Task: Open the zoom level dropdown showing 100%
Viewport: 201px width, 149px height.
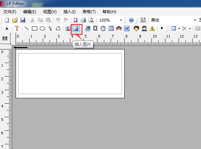Action: tap(121, 20)
